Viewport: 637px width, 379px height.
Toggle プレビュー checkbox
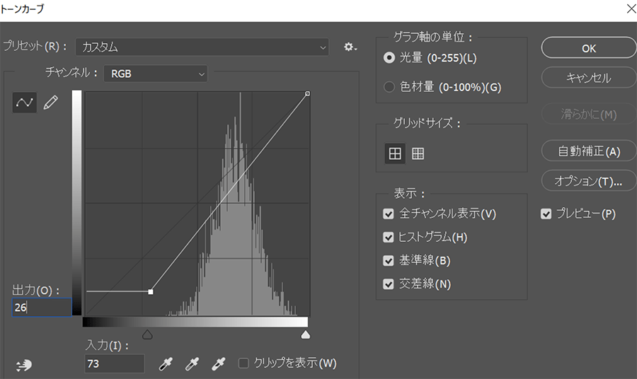point(546,214)
